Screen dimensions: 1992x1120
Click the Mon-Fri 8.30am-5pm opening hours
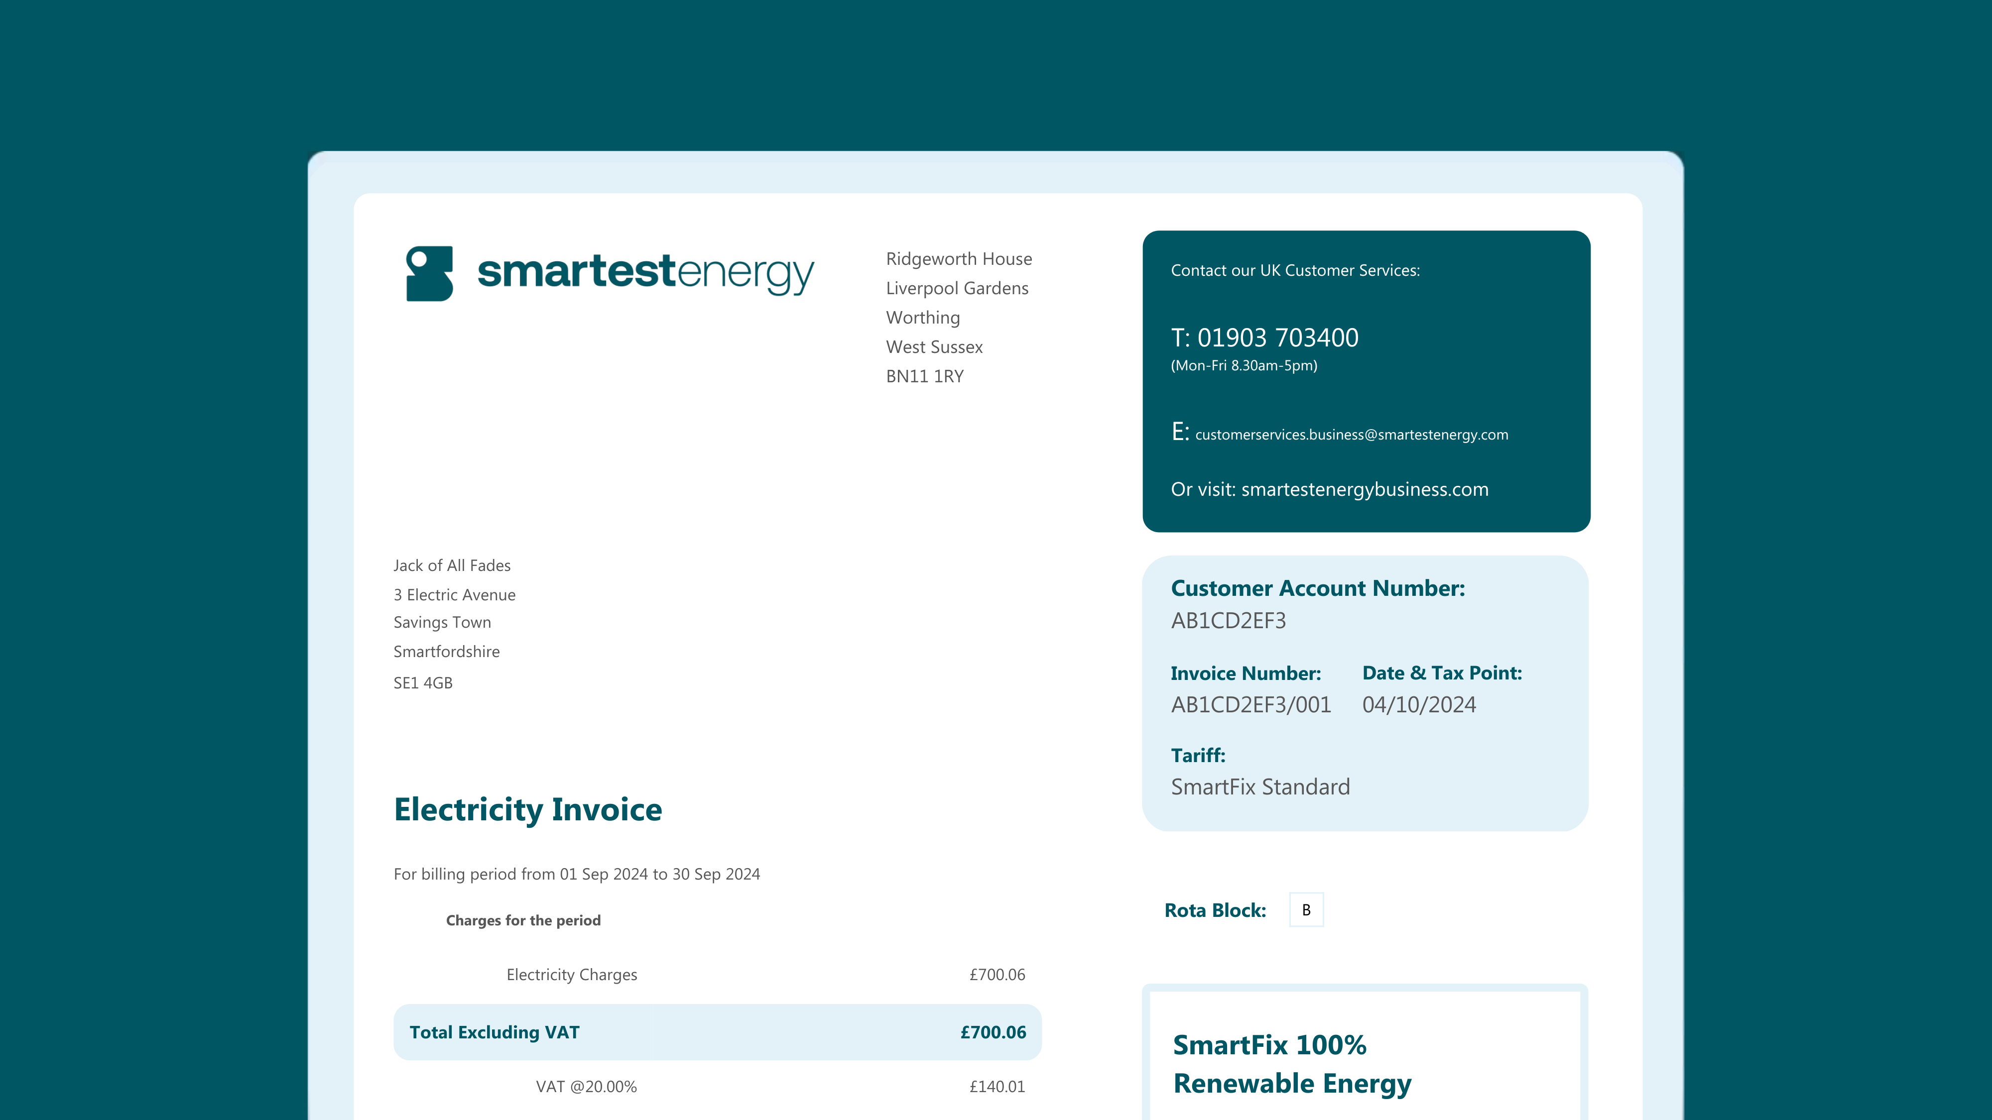tap(1244, 365)
